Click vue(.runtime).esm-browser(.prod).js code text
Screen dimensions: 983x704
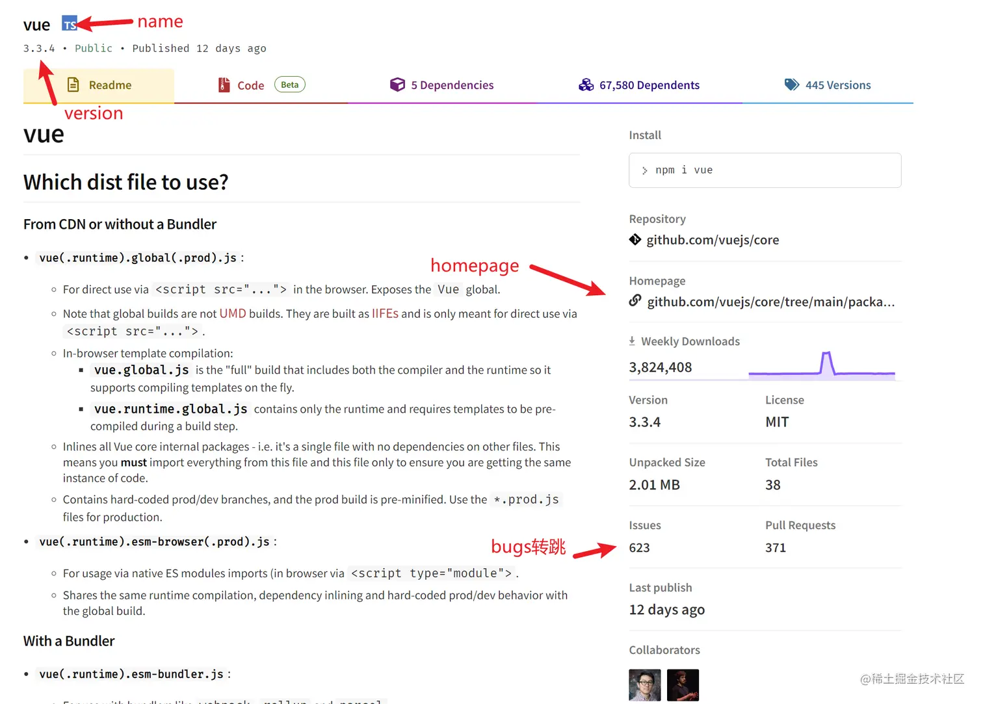pyautogui.click(x=154, y=541)
